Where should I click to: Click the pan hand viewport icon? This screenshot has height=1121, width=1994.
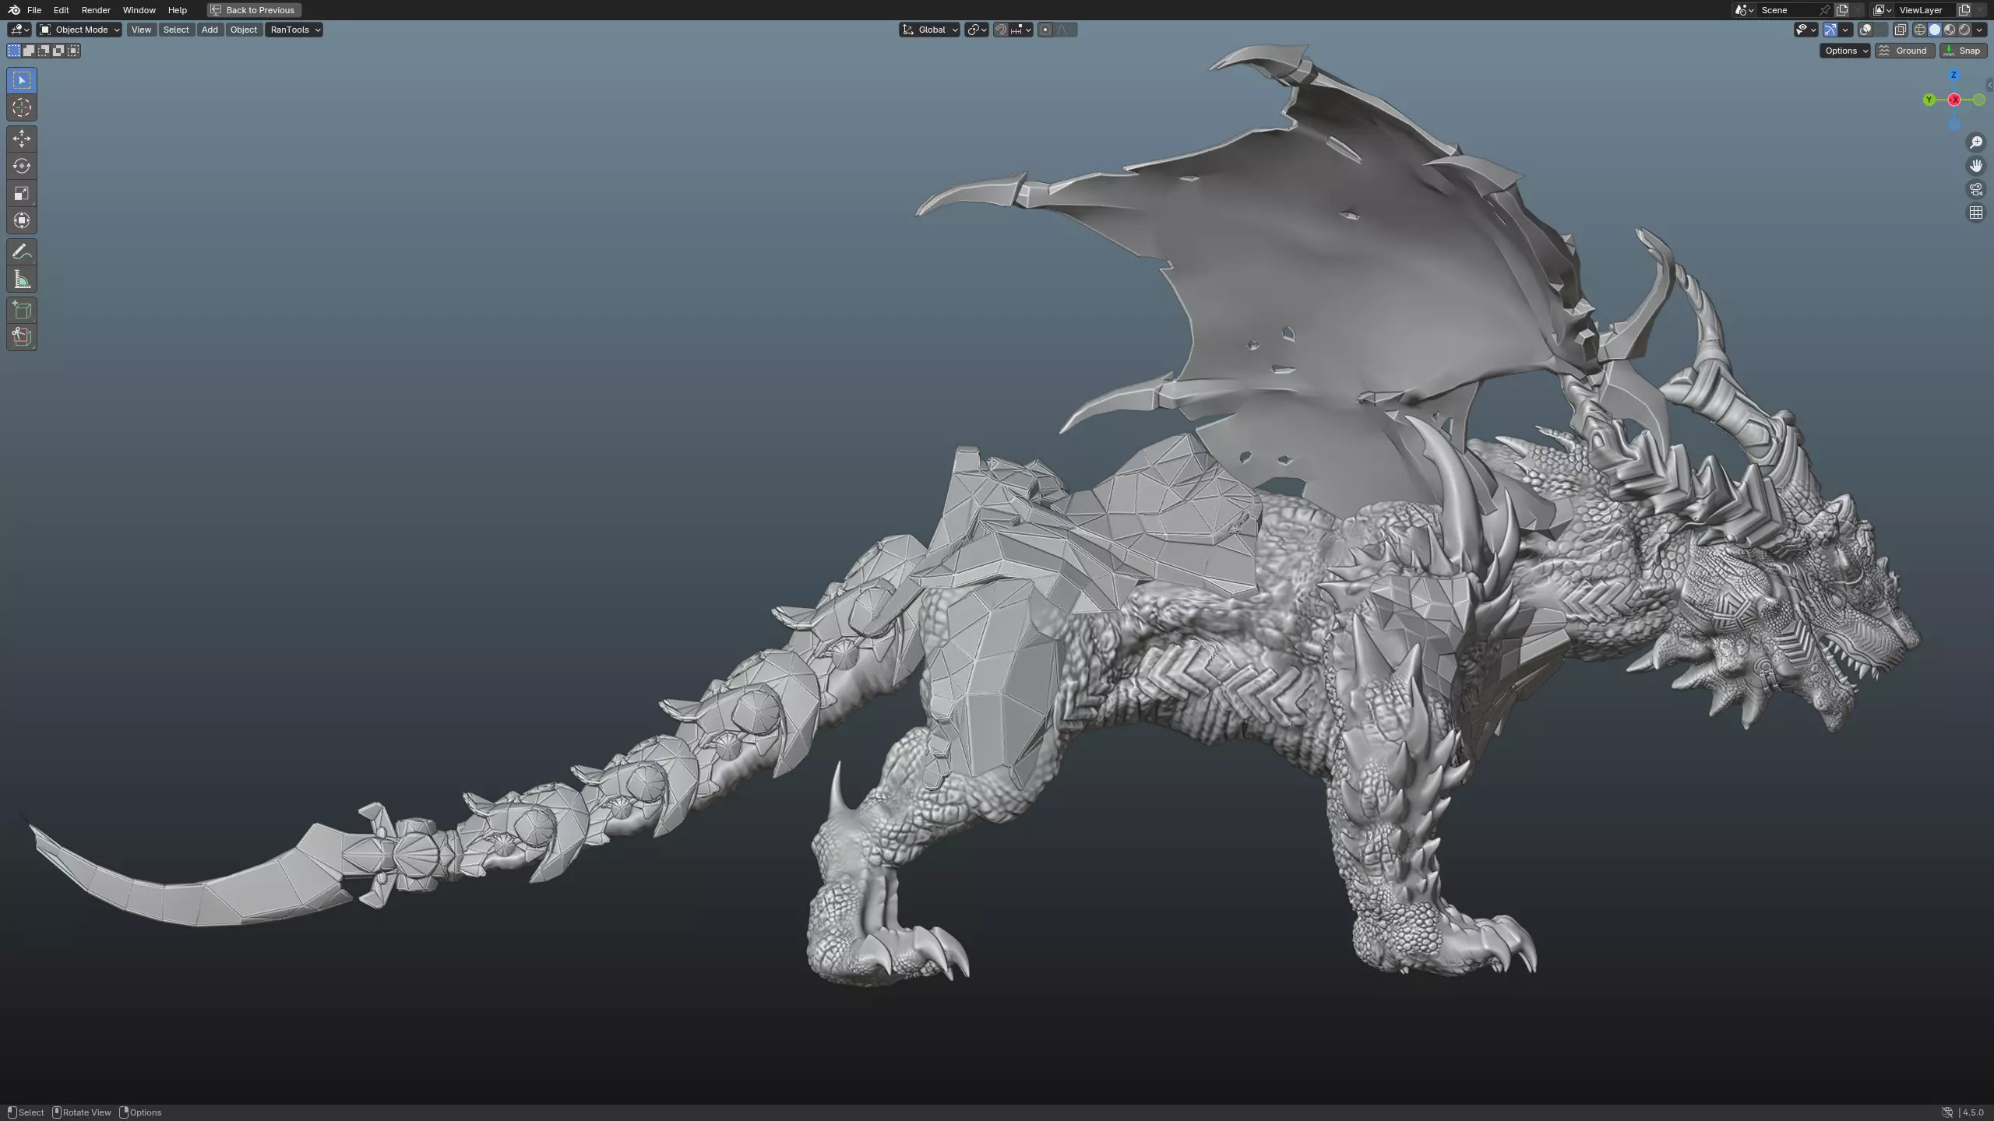click(1976, 166)
